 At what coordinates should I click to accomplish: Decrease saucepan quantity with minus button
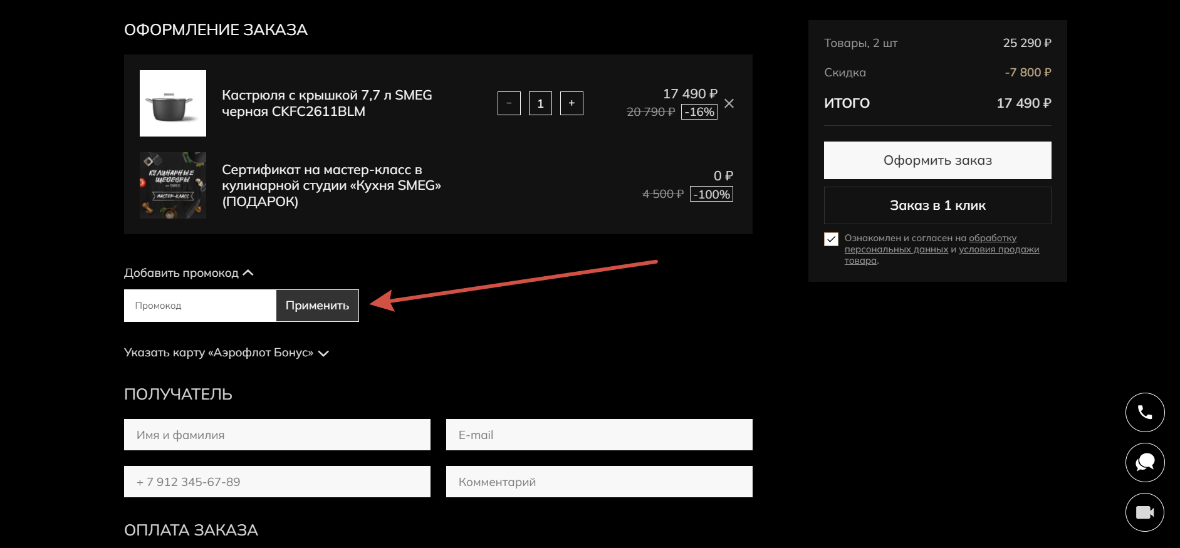click(x=509, y=103)
